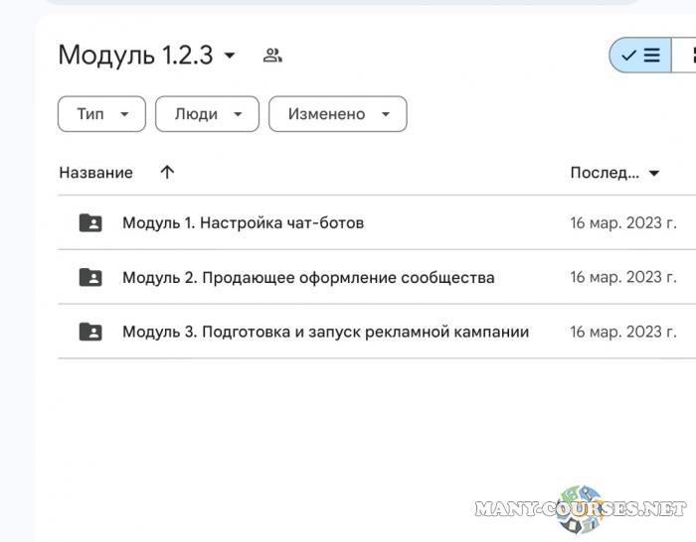The height and width of the screenshot is (542, 696).
Task: Open Модуль 1. Настройка чат-ботов folder
Action: coord(243,222)
